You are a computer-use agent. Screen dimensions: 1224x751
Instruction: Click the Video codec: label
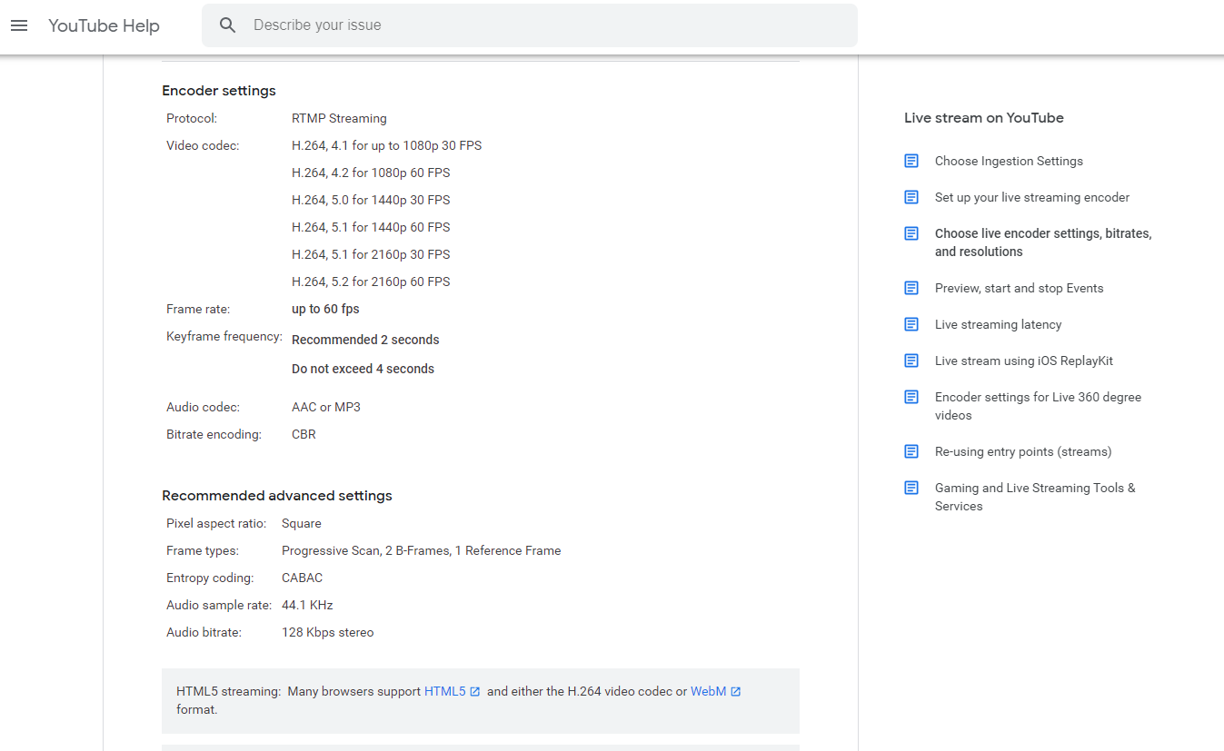[x=203, y=145]
